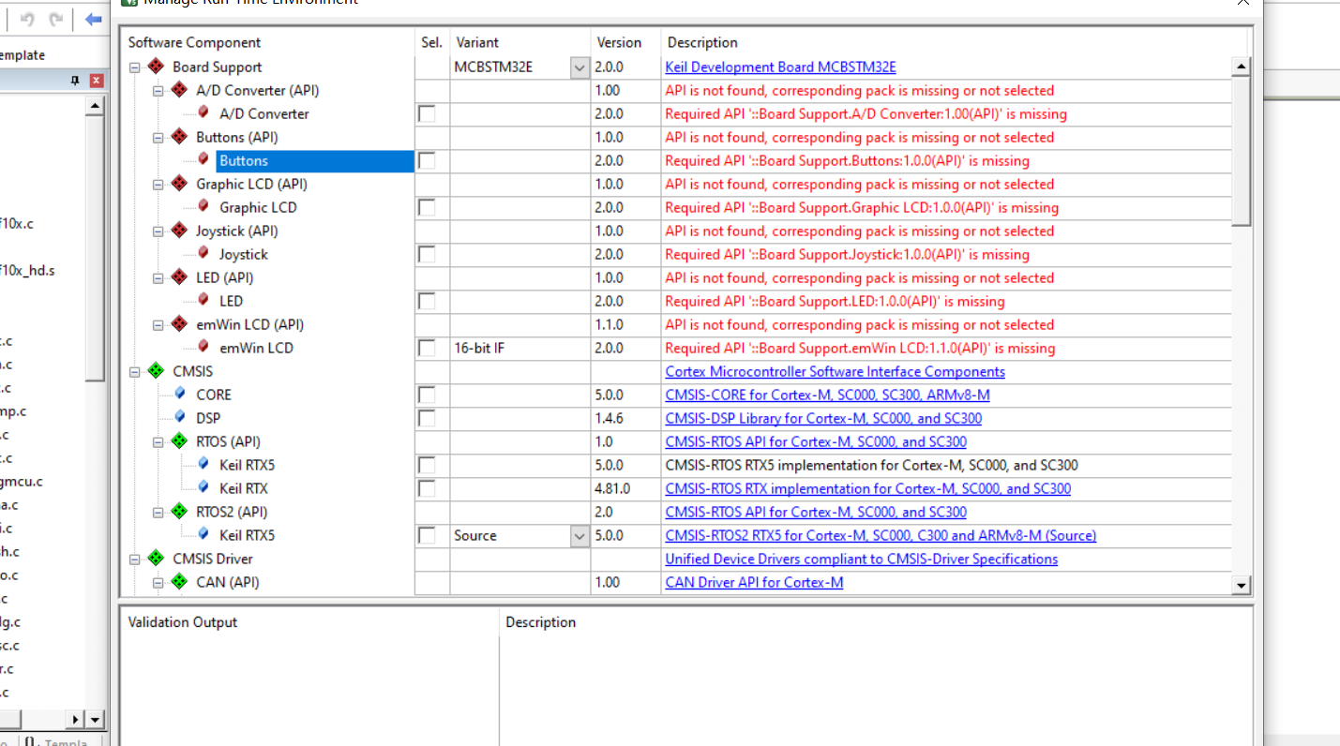The image size is (1340, 746).
Task: Check the Buttons component checkbox
Action: (x=428, y=160)
